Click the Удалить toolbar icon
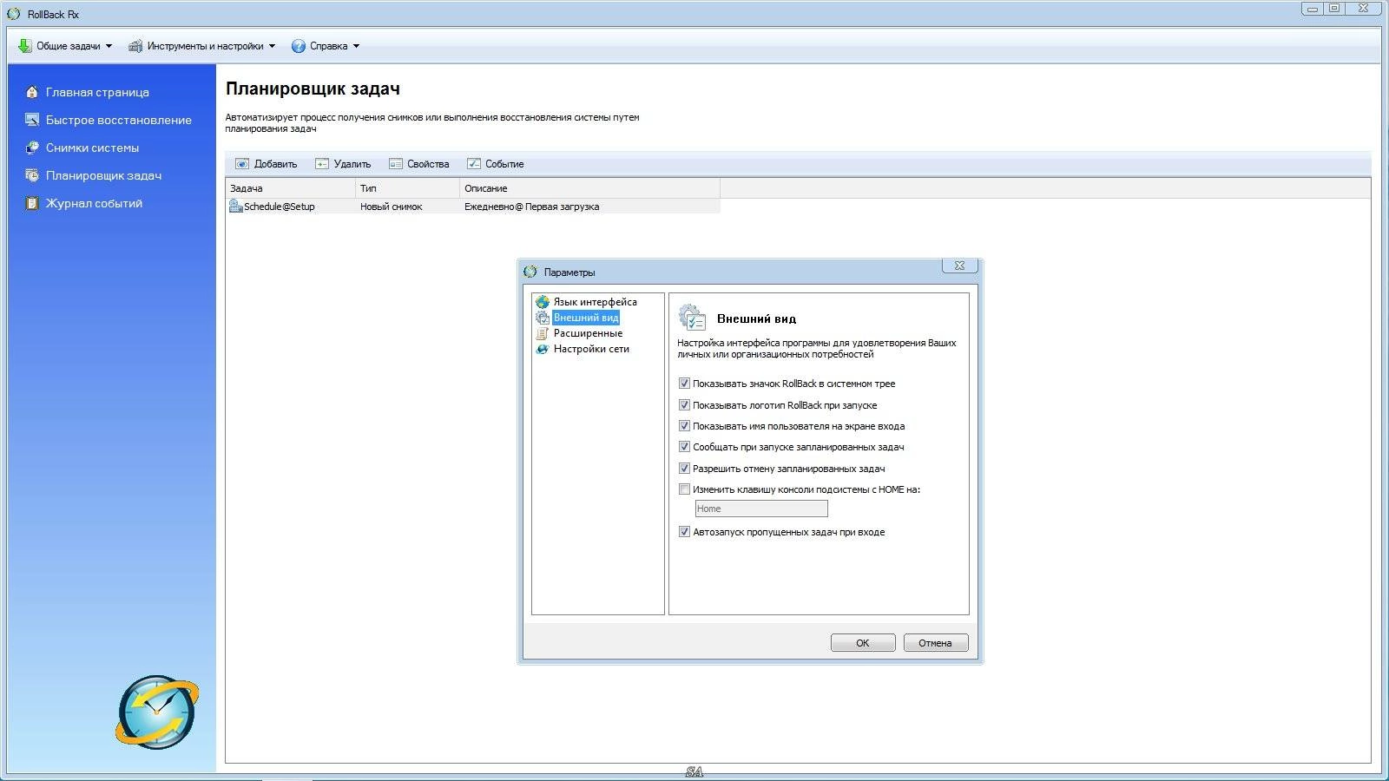Viewport: 1389px width, 781px height. click(322, 164)
